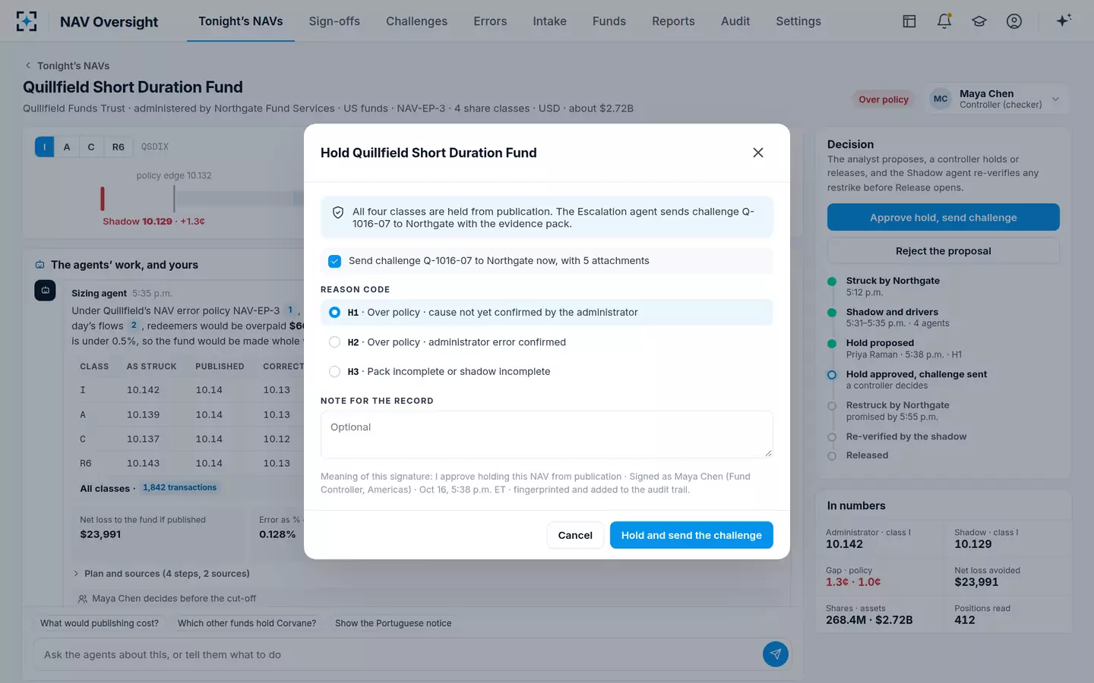This screenshot has width=1094, height=683.
Task: Click the MC user avatar
Action: [x=941, y=99]
